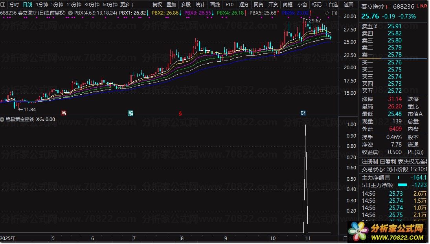
Task: Switch to the 分时 intraday tab
Action: [x=14, y=5]
